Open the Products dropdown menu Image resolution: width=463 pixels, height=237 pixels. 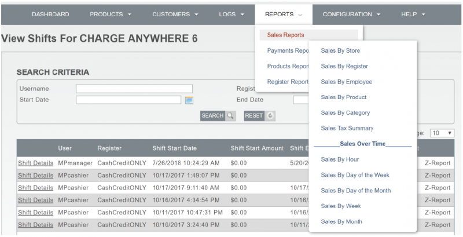coord(111,14)
